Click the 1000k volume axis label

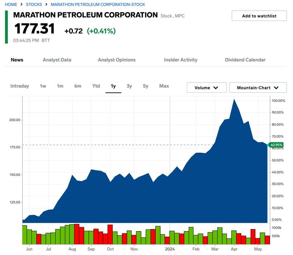point(277,228)
